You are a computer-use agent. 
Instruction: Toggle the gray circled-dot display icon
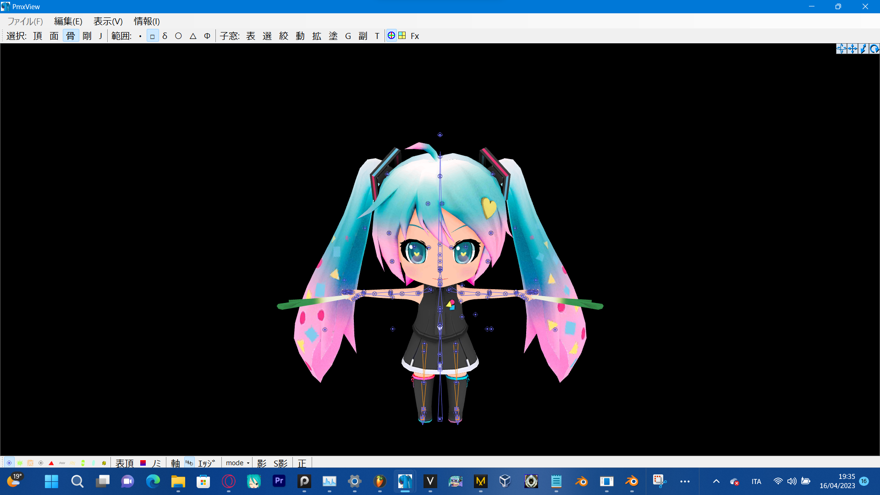coord(41,463)
